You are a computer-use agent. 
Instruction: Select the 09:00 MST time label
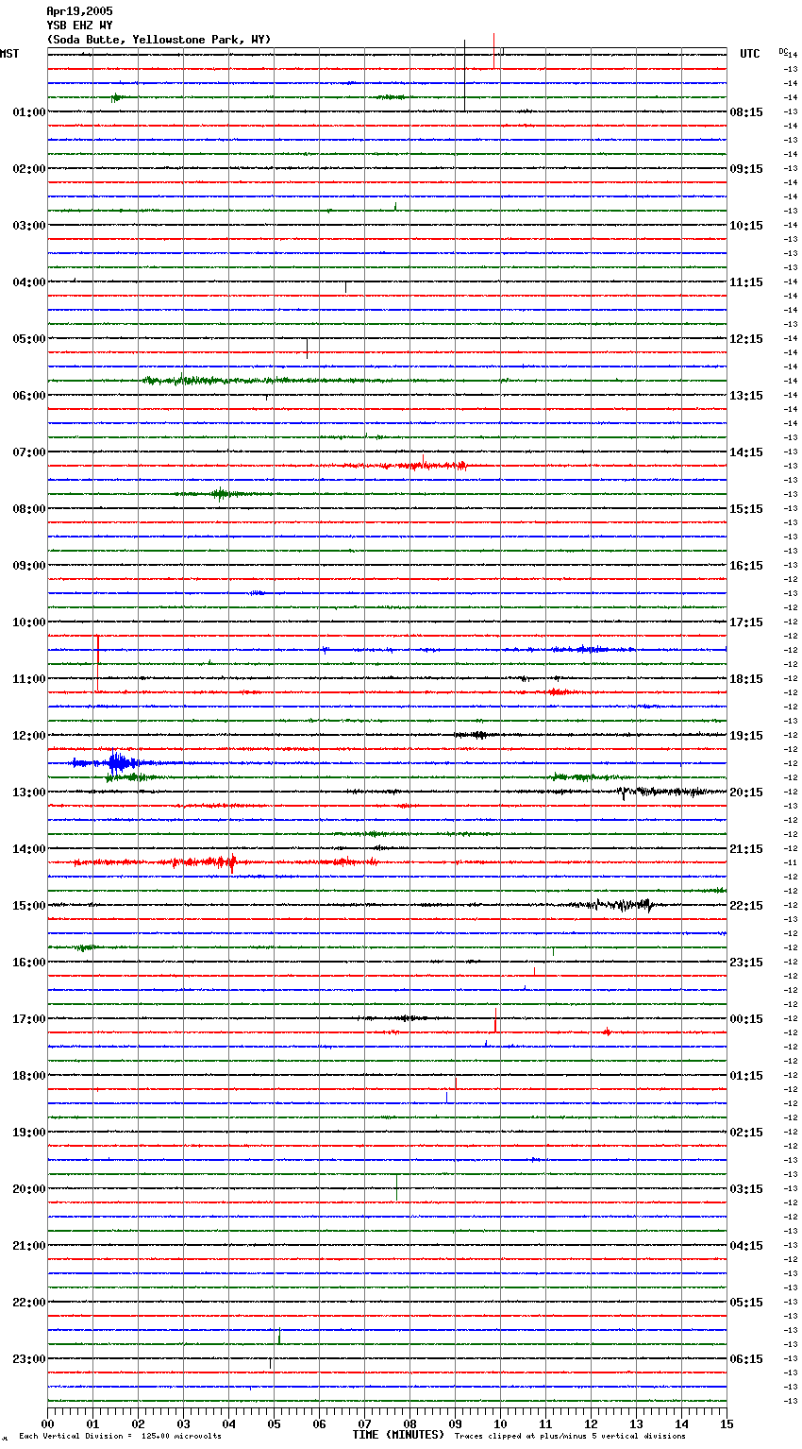pos(29,566)
